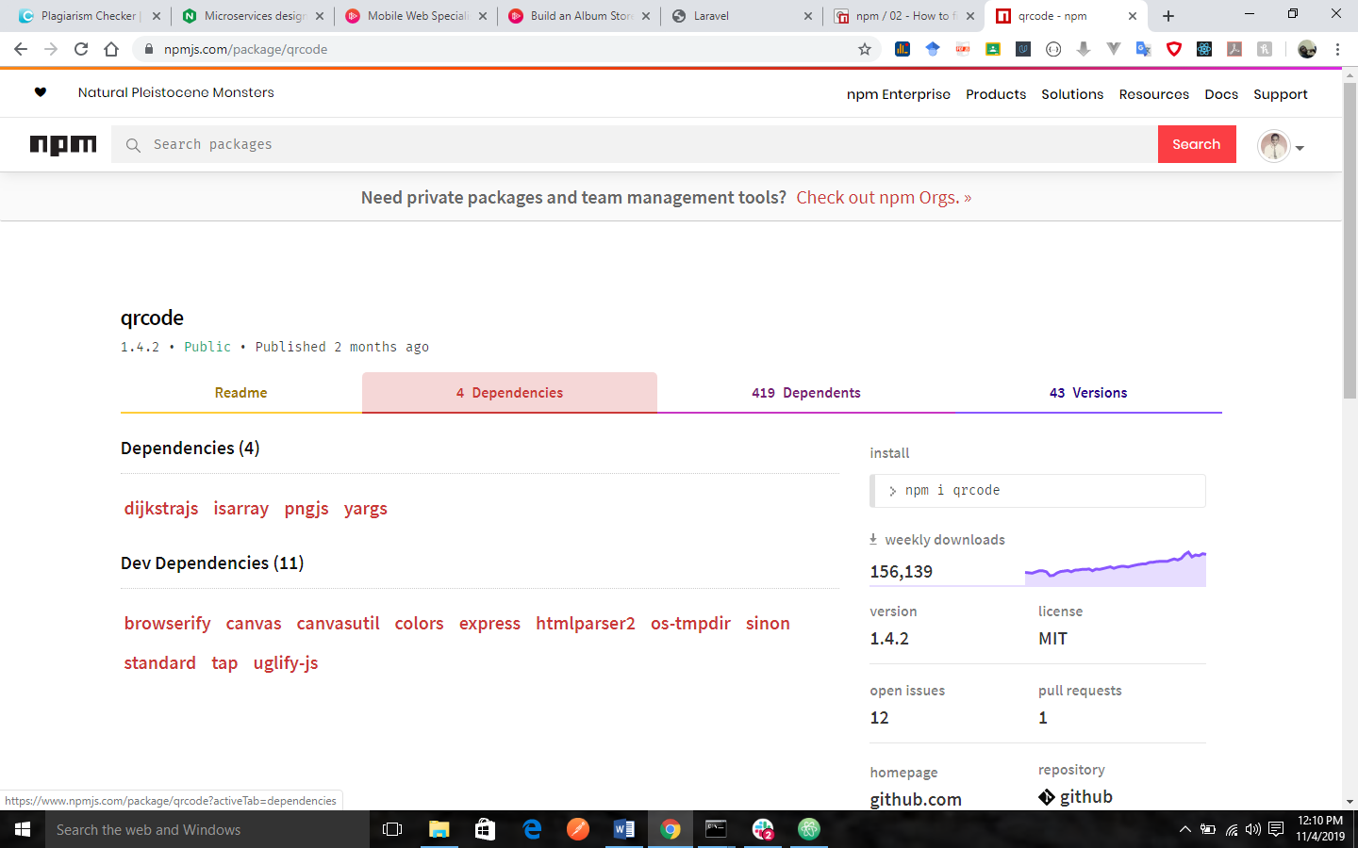Open the Docs link in header

[1221, 94]
